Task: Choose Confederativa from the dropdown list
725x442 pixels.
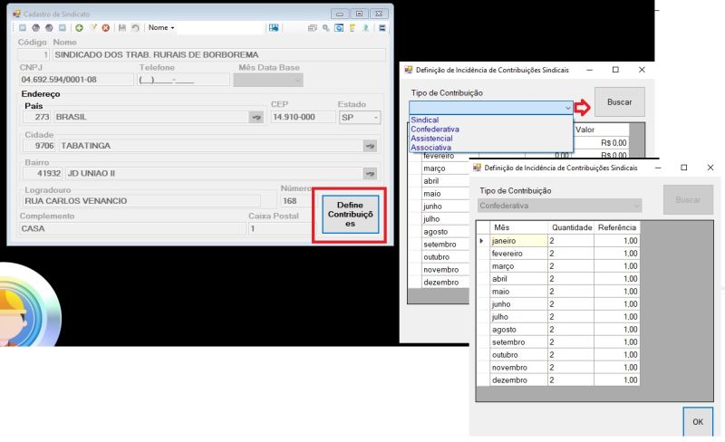Action: (x=435, y=129)
